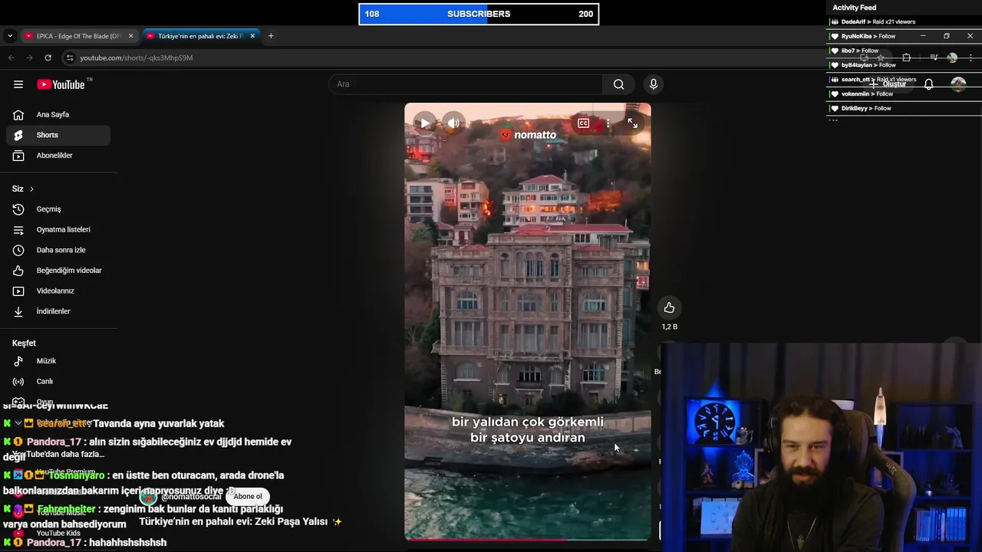Open Geçmiş history page
This screenshot has height=552, width=982.
58,209
